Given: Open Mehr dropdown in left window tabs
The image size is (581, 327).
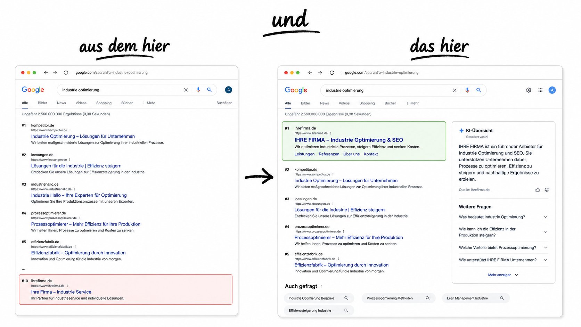Looking at the screenshot, I should pyautogui.click(x=149, y=103).
